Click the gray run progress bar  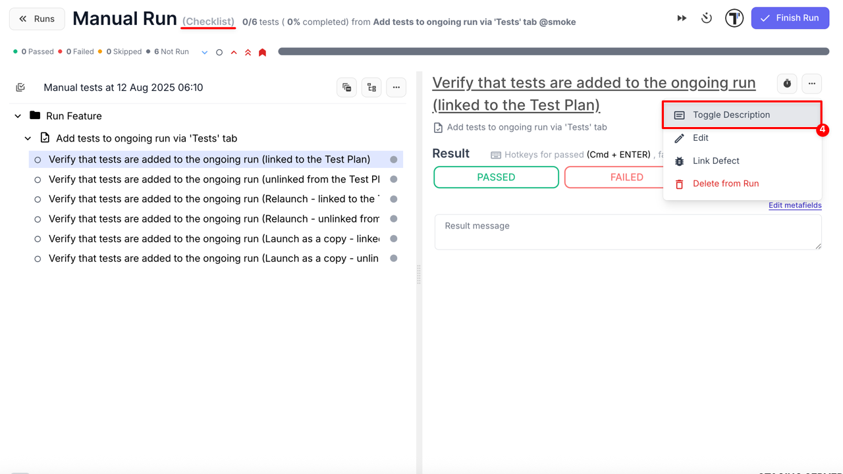pyautogui.click(x=553, y=51)
